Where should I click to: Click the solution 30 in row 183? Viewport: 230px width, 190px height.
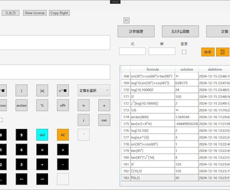[x=186, y=178]
